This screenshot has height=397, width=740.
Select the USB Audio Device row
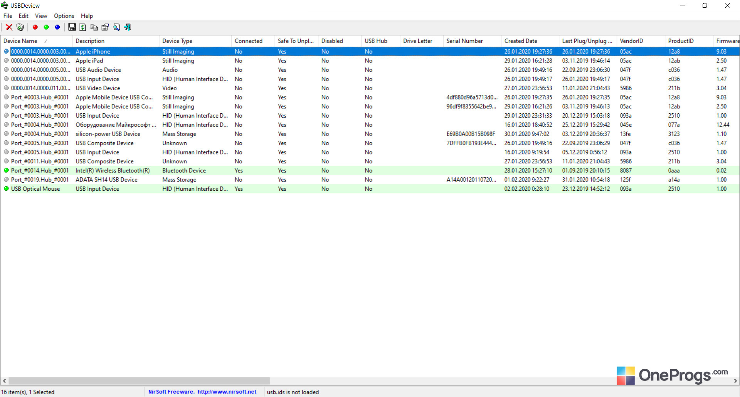[x=370, y=70]
